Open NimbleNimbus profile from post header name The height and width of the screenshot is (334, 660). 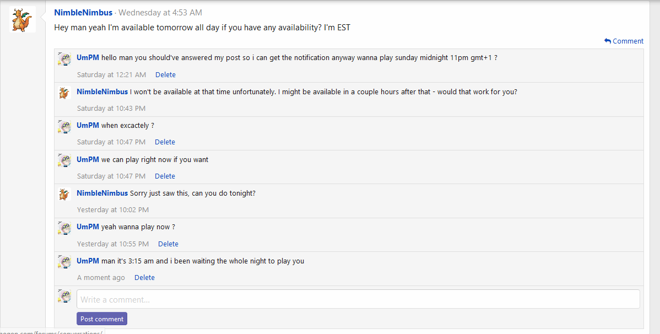point(83,12)
